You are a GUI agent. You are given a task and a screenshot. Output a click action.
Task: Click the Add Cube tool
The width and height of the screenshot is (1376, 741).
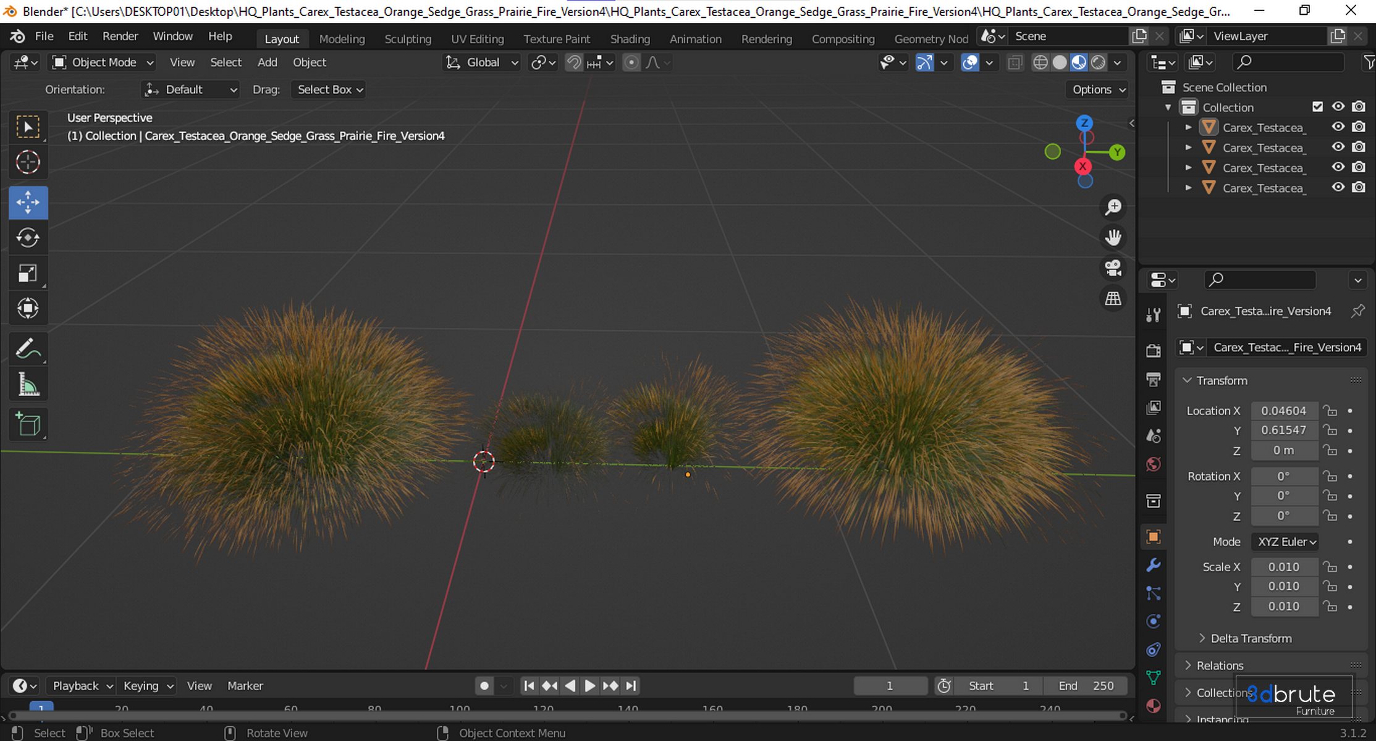28,424
